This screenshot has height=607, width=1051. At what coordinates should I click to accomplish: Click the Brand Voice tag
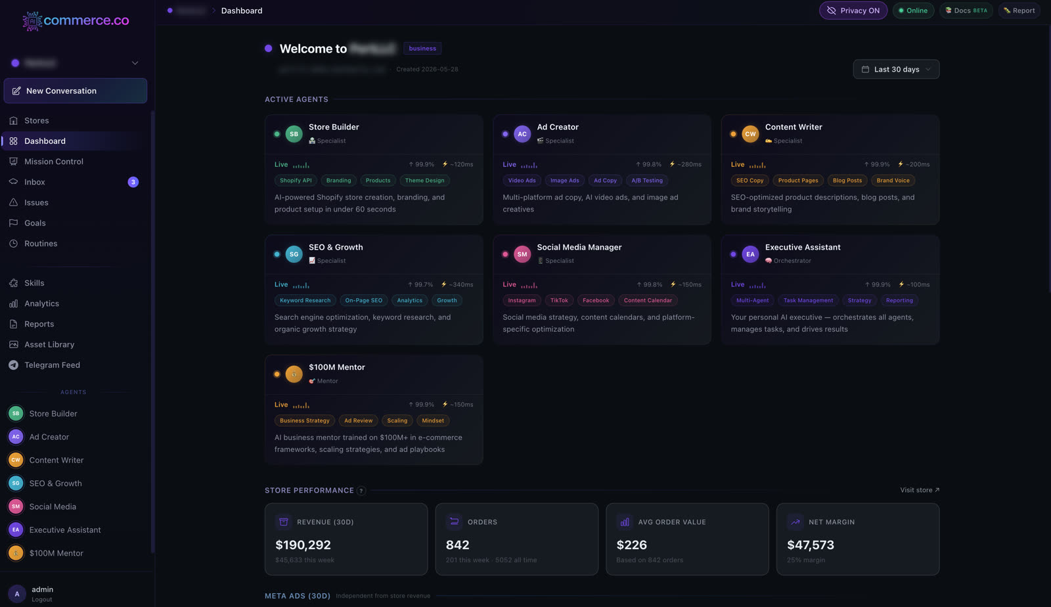pyautogui.click(x=893, y=181)
